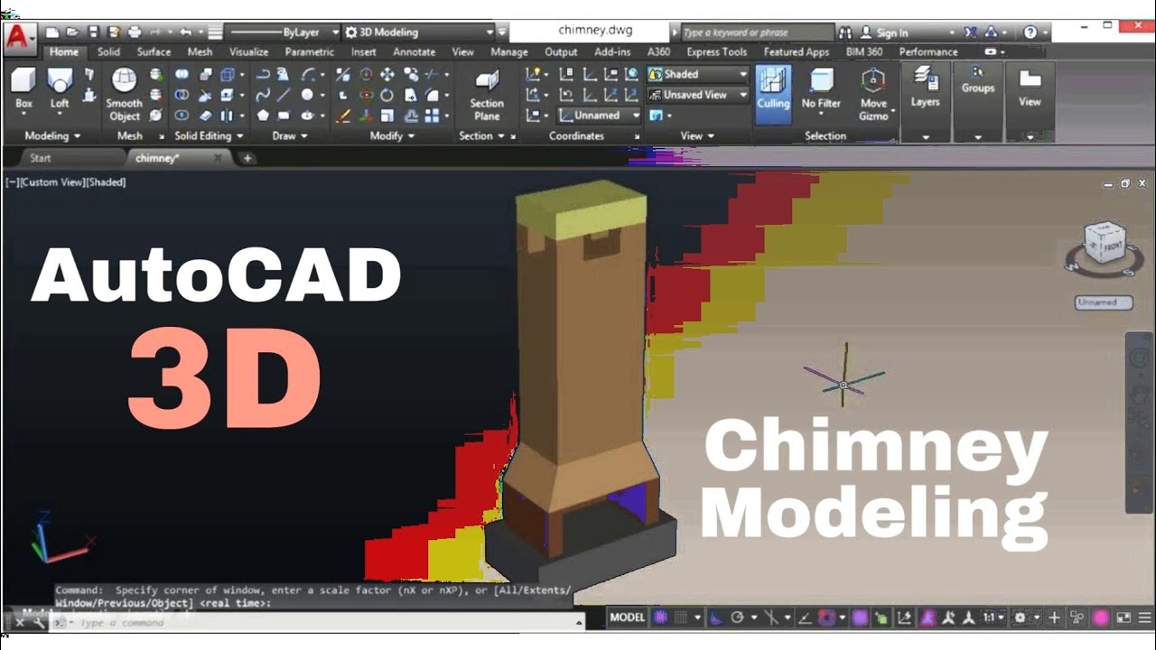Switch to the Surface ribbon tab
The height and width of the screenshot is (650, 1156).
coord(154,52)
